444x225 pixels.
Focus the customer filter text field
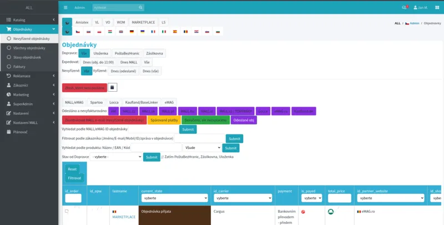(200, 138)
